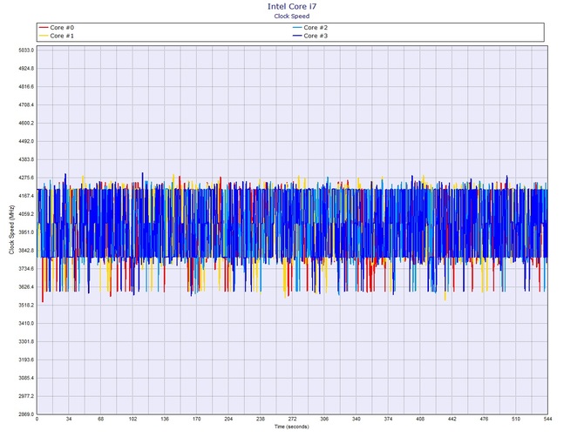The height and width of the screenshot is (437, 584).
Task: Click the 34 tick on time axis
Action: coord(69,419)
